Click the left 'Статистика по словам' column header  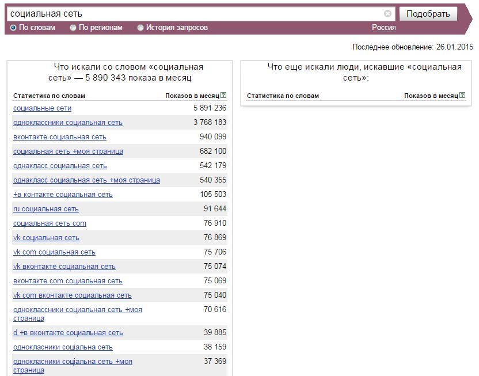tap(49, 96)
